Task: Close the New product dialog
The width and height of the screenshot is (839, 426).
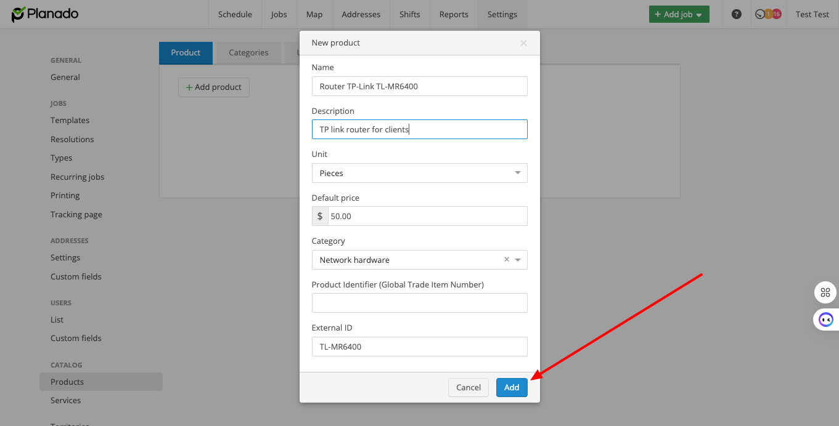Action: tap(523, 43)
